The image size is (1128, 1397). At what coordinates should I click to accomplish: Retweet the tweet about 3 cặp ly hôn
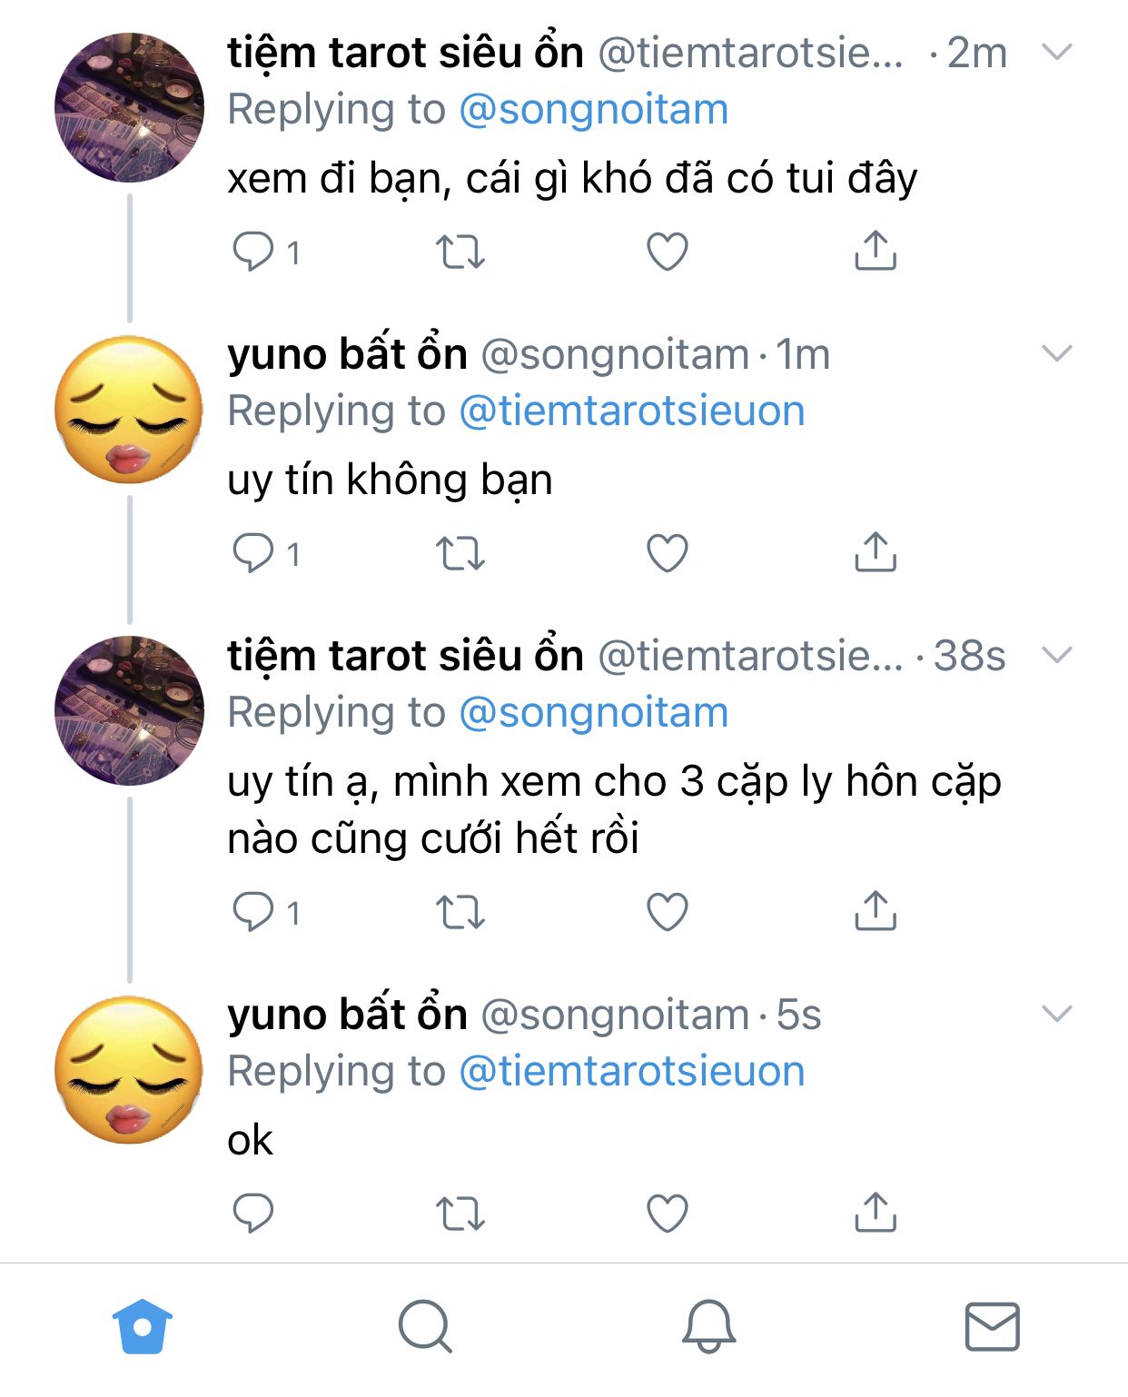tap(460, 912)
